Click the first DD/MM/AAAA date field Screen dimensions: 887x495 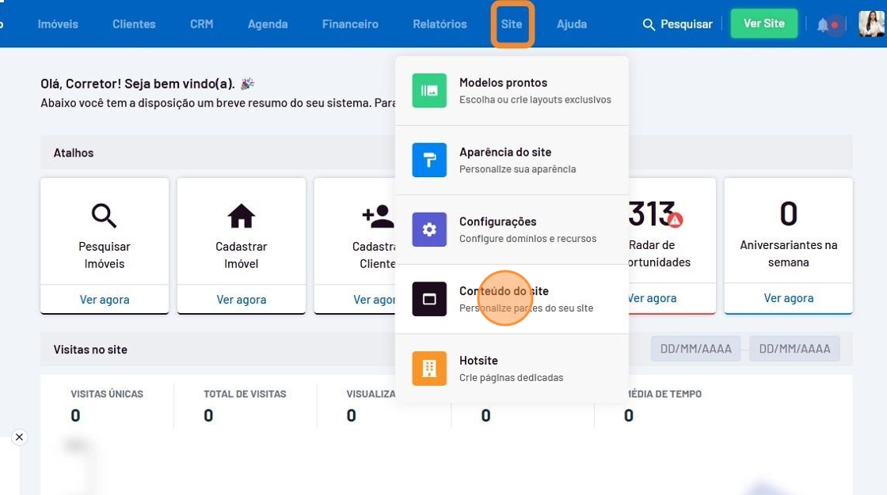click(695, 349)
